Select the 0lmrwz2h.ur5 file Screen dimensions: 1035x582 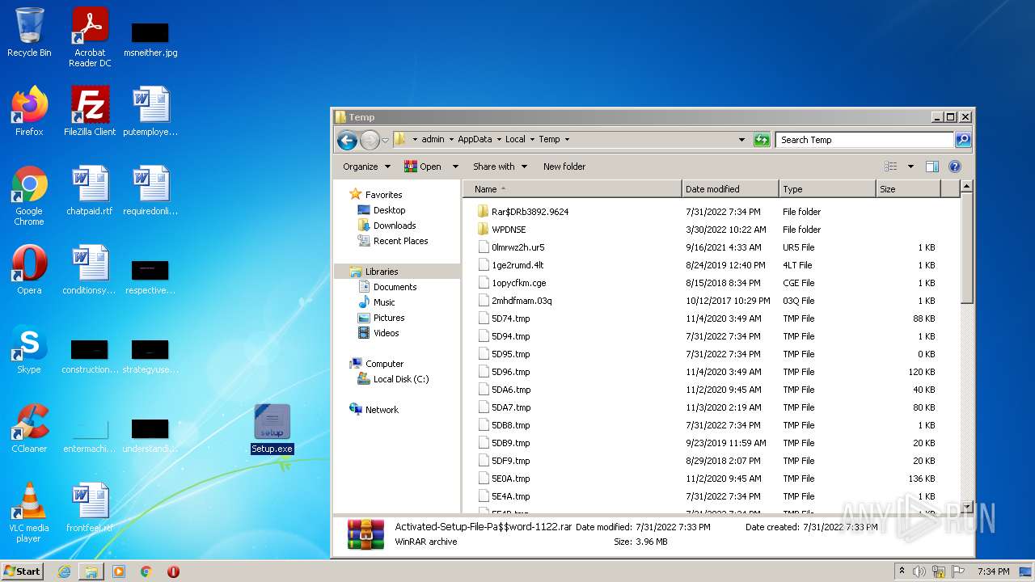[517, 247]
